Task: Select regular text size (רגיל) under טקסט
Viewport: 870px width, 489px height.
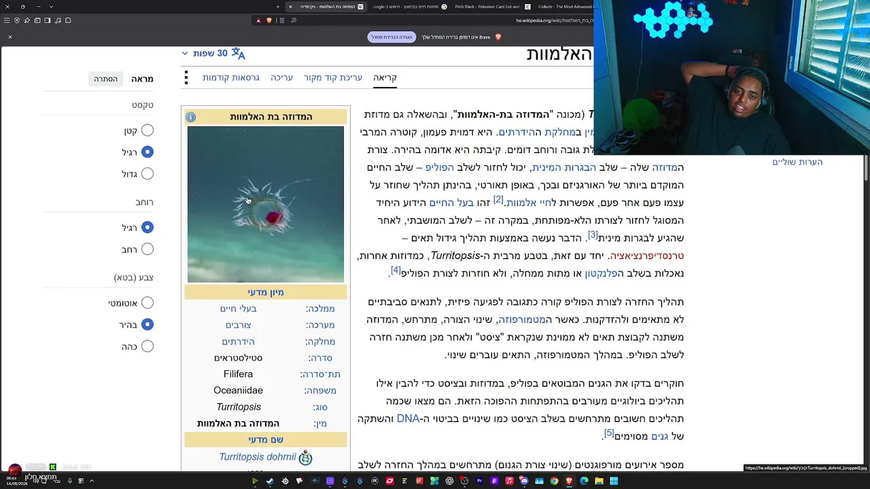Action: (x=147, y=152)
